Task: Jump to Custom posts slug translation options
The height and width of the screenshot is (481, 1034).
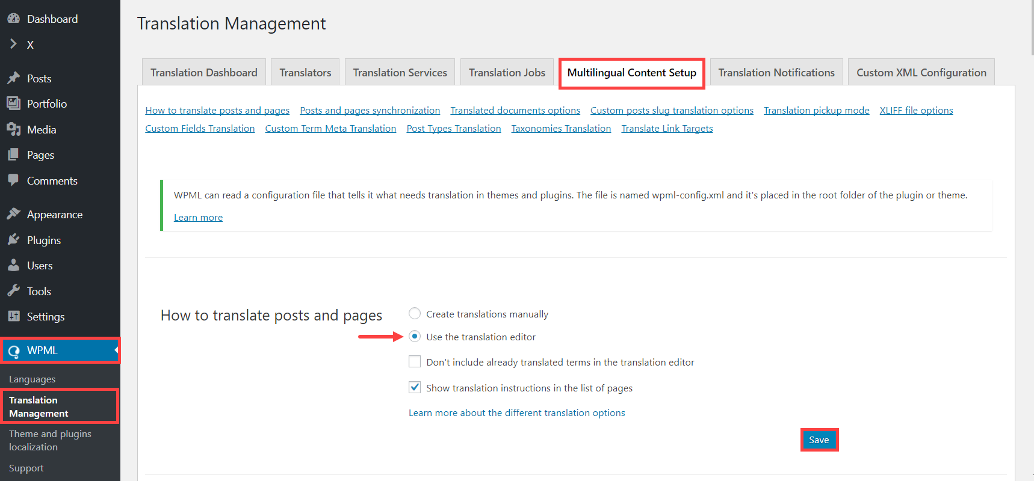Action: coord(672,111)
